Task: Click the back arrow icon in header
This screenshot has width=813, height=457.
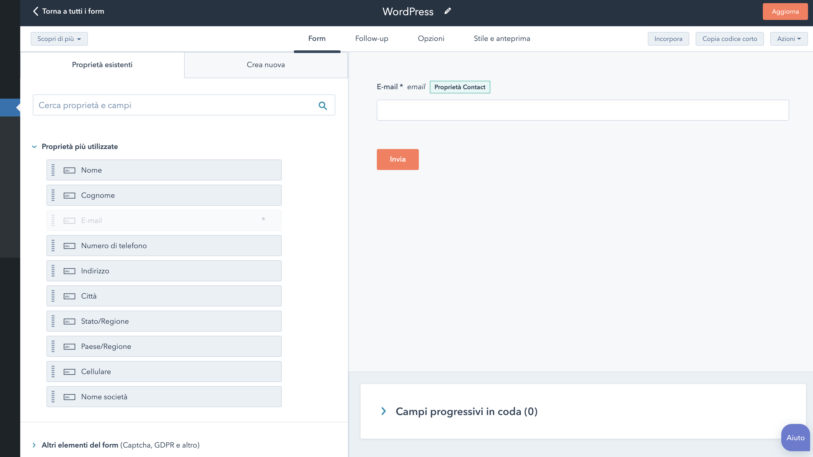Action: (36, 11)
